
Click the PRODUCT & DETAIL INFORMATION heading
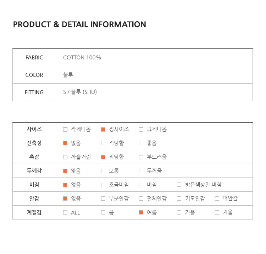coord(79,24)
